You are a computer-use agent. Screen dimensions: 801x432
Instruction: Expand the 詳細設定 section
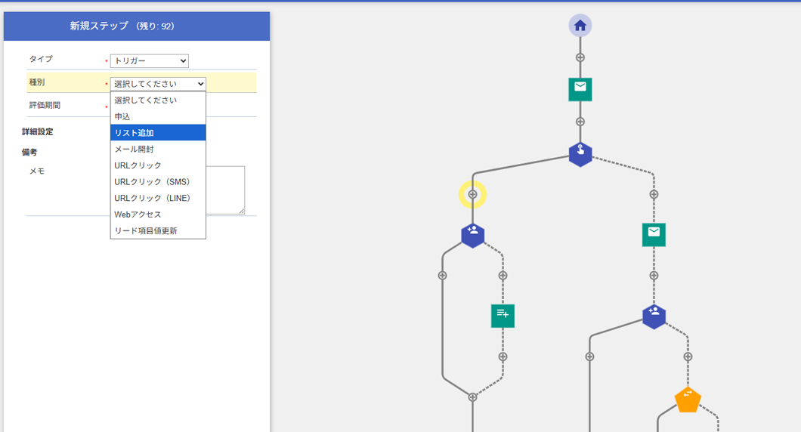pyautogui.click(x=38, y=132)
